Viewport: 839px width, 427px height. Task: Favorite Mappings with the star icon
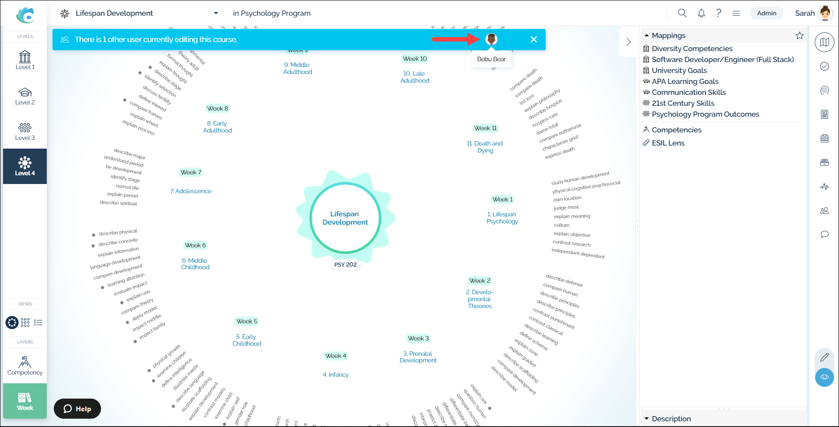pyautogui.click(x=799, y=35)
